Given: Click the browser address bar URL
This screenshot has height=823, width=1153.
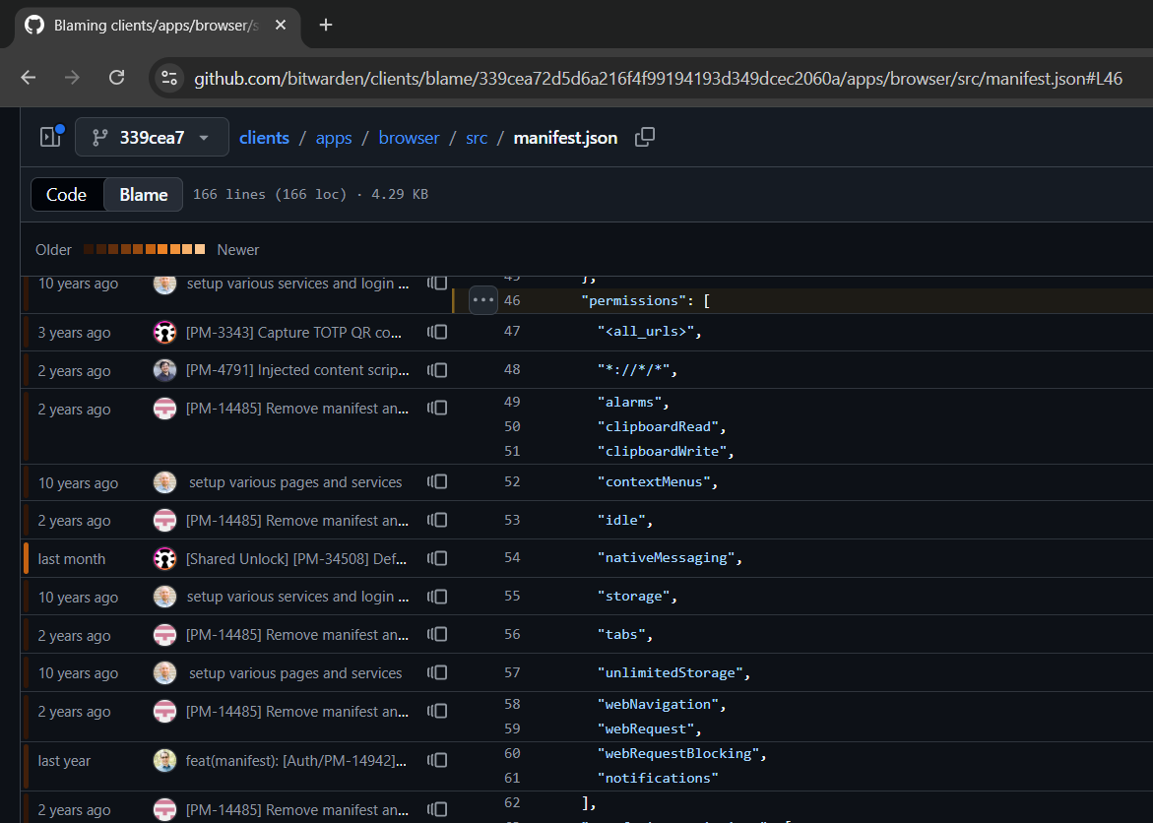Looking at the screenshot, I should coord(658,78).
